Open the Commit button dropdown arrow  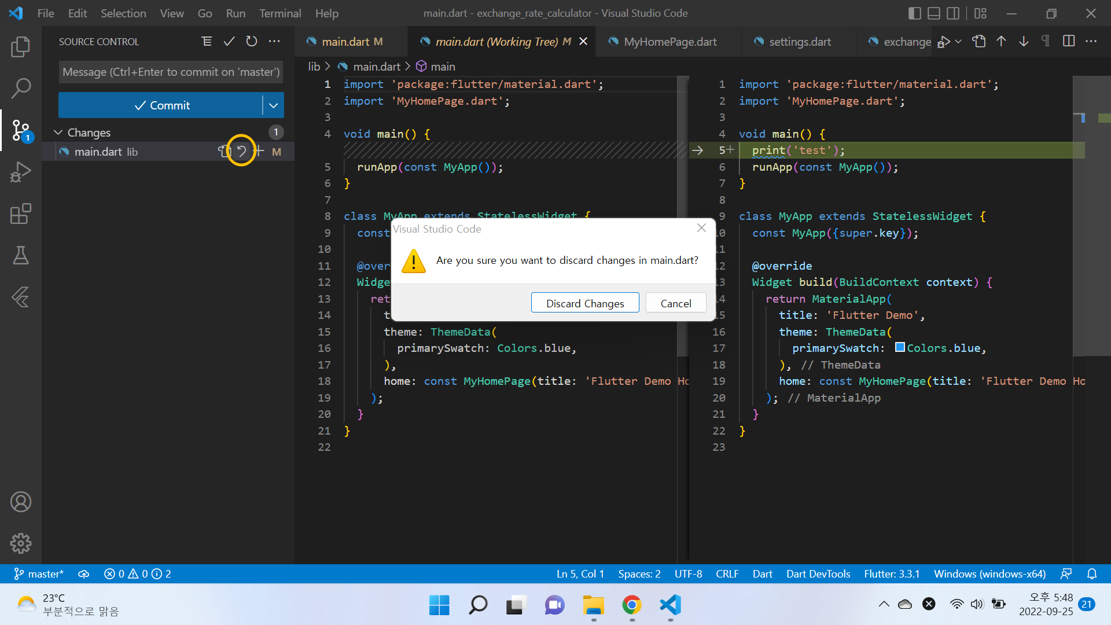coord(274,105)
